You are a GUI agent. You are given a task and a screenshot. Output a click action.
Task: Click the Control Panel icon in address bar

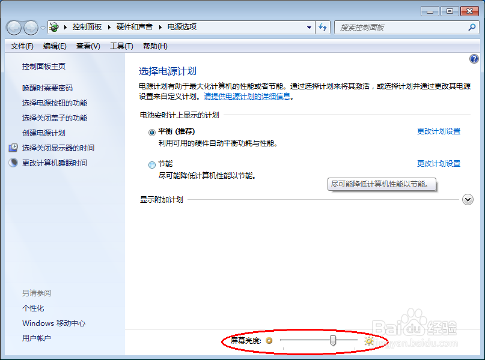(54, 27)
